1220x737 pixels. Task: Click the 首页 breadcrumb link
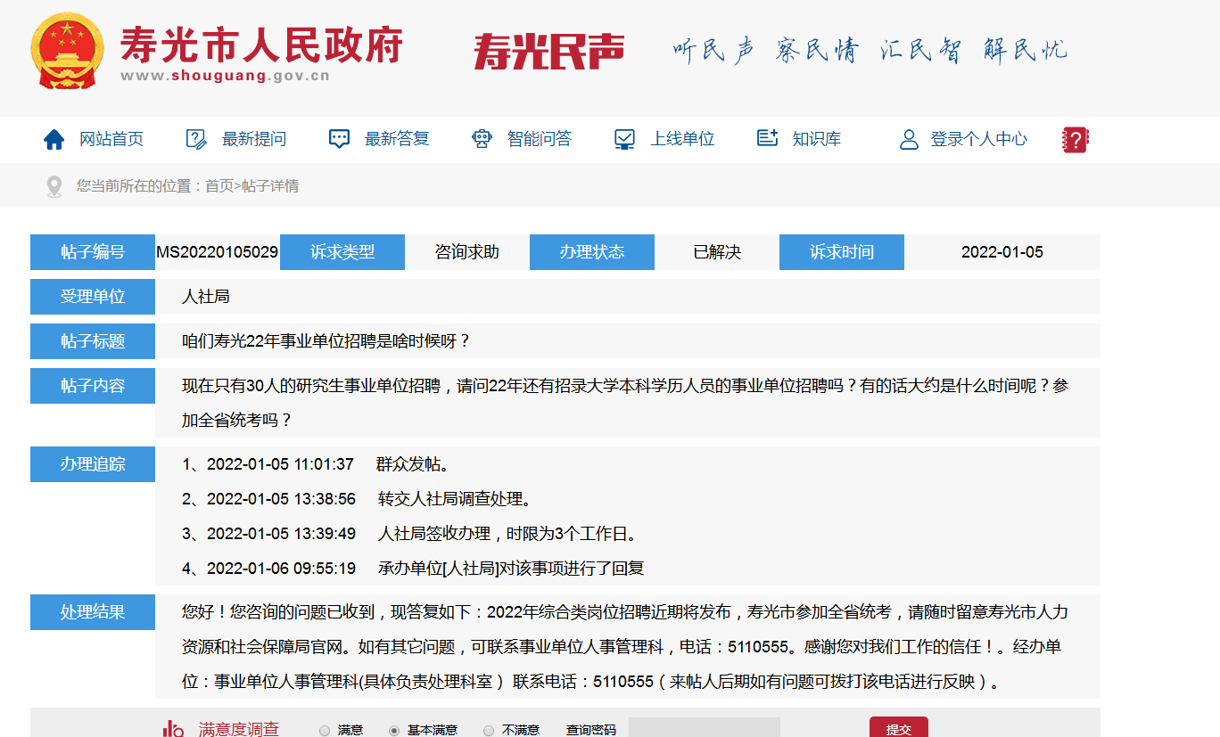coord(219,186)
